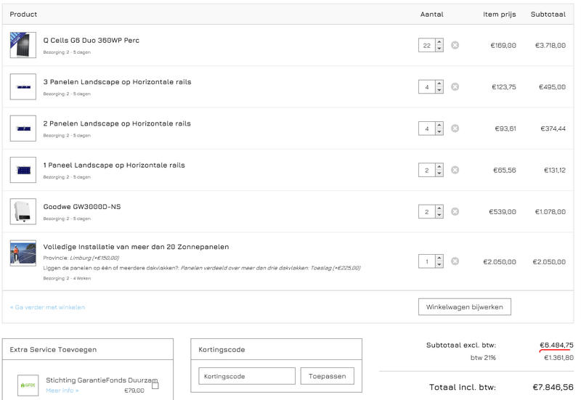Select the subtotal €6.484,75 value
The height and width of the screenshot is (400, 581).
(556, 345)
